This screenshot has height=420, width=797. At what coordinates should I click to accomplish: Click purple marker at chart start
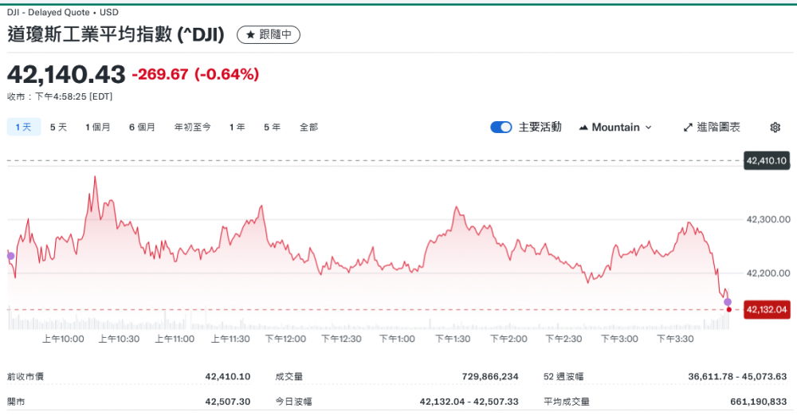[x=10, y=256]
